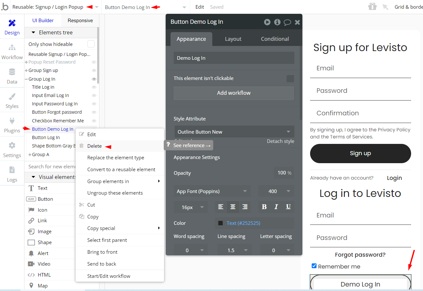This screenshot has height=291, width=423.
Task: Click the Demo Log In caption input field
Action: click(234, 58)
